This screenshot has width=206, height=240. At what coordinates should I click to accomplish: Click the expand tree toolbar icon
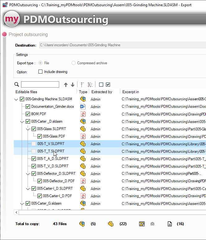point(90,84)
